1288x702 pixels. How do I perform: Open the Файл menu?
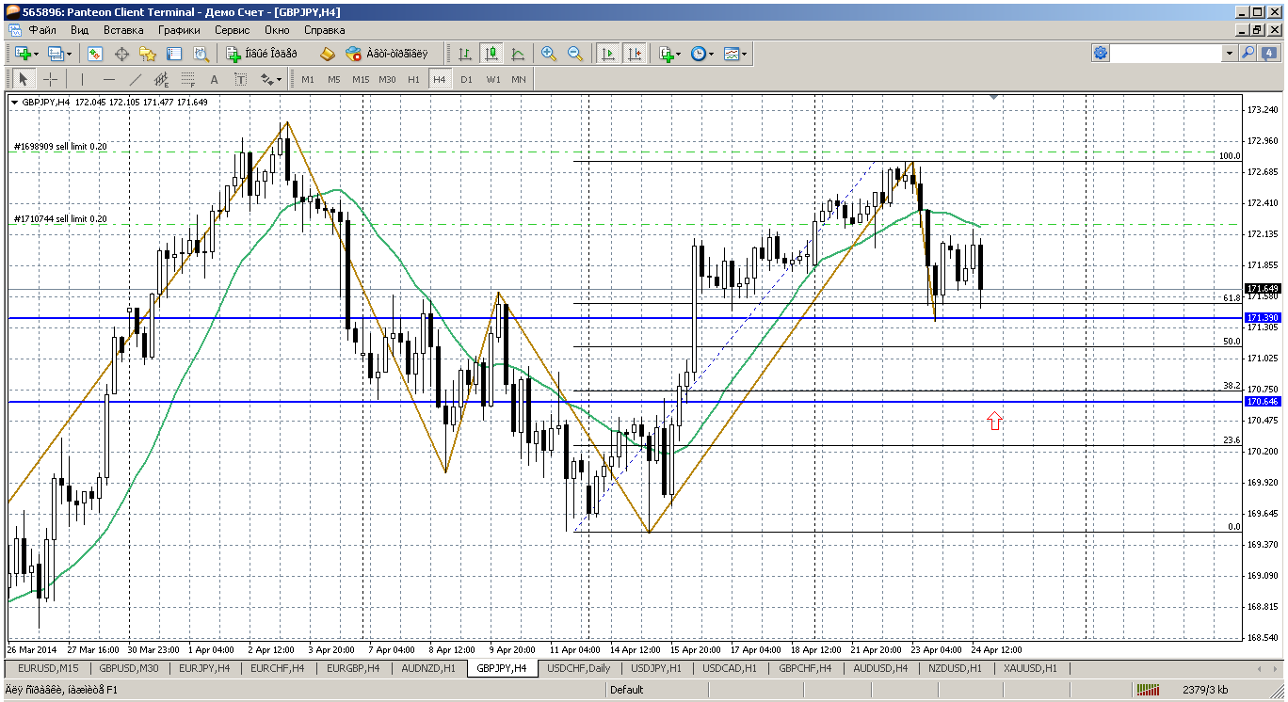click(42, 30)
